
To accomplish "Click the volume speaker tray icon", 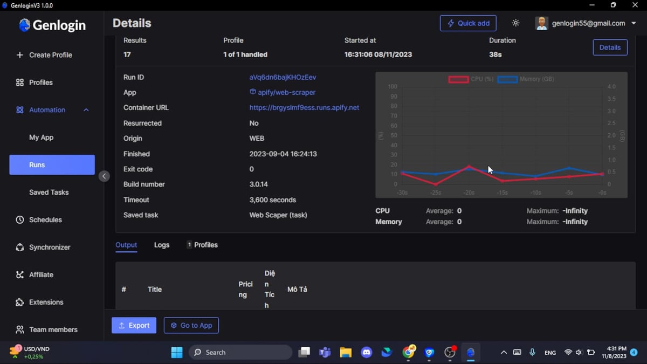I will 579,353.
